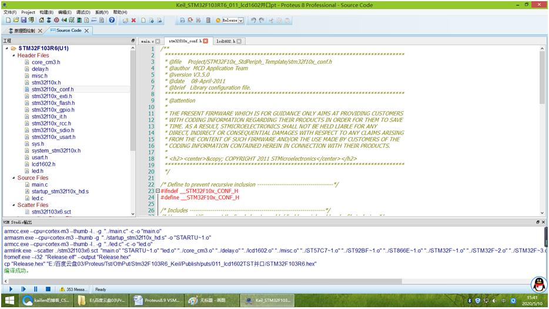Select main.c under Source Files

click(x=39, y=185)
